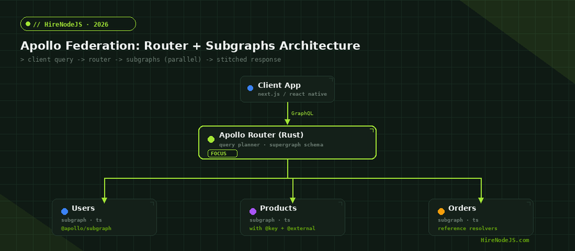Click 'reference resolvers' text in Orders card
The image size is (575, 251).
pyautogui.click(x=468, y=228)
